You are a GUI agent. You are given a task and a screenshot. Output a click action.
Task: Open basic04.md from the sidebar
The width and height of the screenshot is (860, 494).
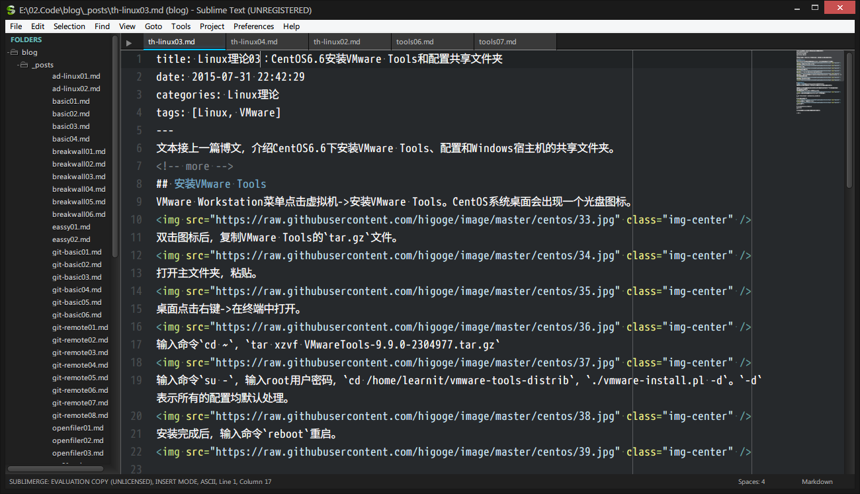tap(71, 139)
